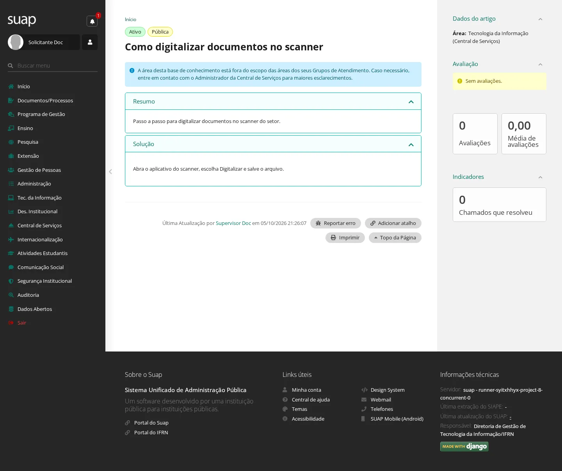Focus the Buscar menu search field
The height and width of the screenshot is (471, 562).
[53, 66]
